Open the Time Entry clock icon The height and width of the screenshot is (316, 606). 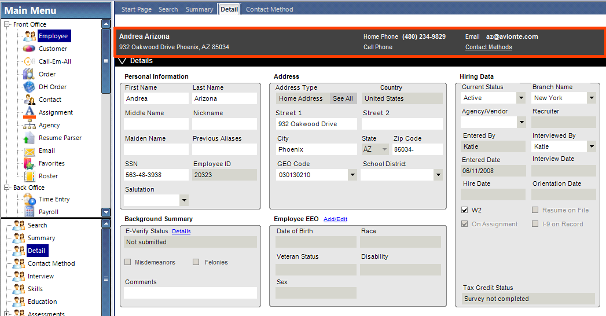(30, 199)
